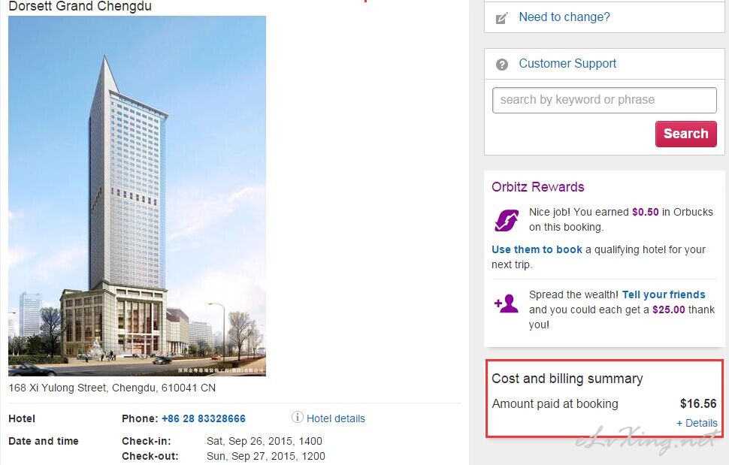Follow the Use them to book link
The image size is (729, 465).
coord(537,249)
